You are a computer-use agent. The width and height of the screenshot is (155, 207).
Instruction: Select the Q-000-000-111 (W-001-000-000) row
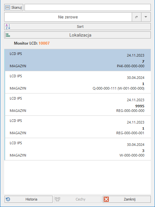click(x=77, y=82)
